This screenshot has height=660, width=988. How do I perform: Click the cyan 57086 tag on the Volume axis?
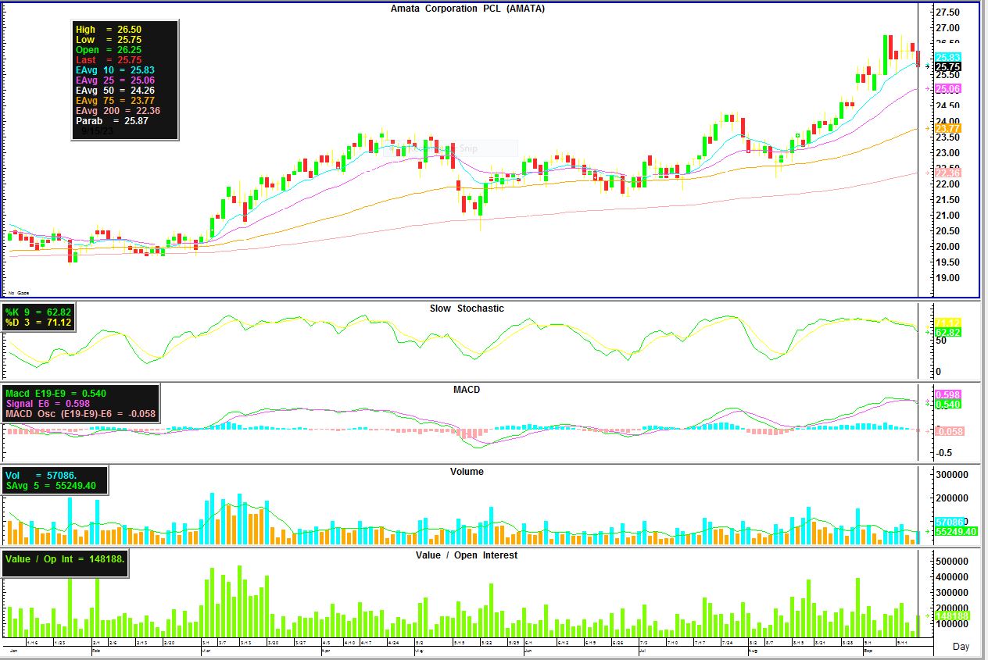(x=950, y=522)
